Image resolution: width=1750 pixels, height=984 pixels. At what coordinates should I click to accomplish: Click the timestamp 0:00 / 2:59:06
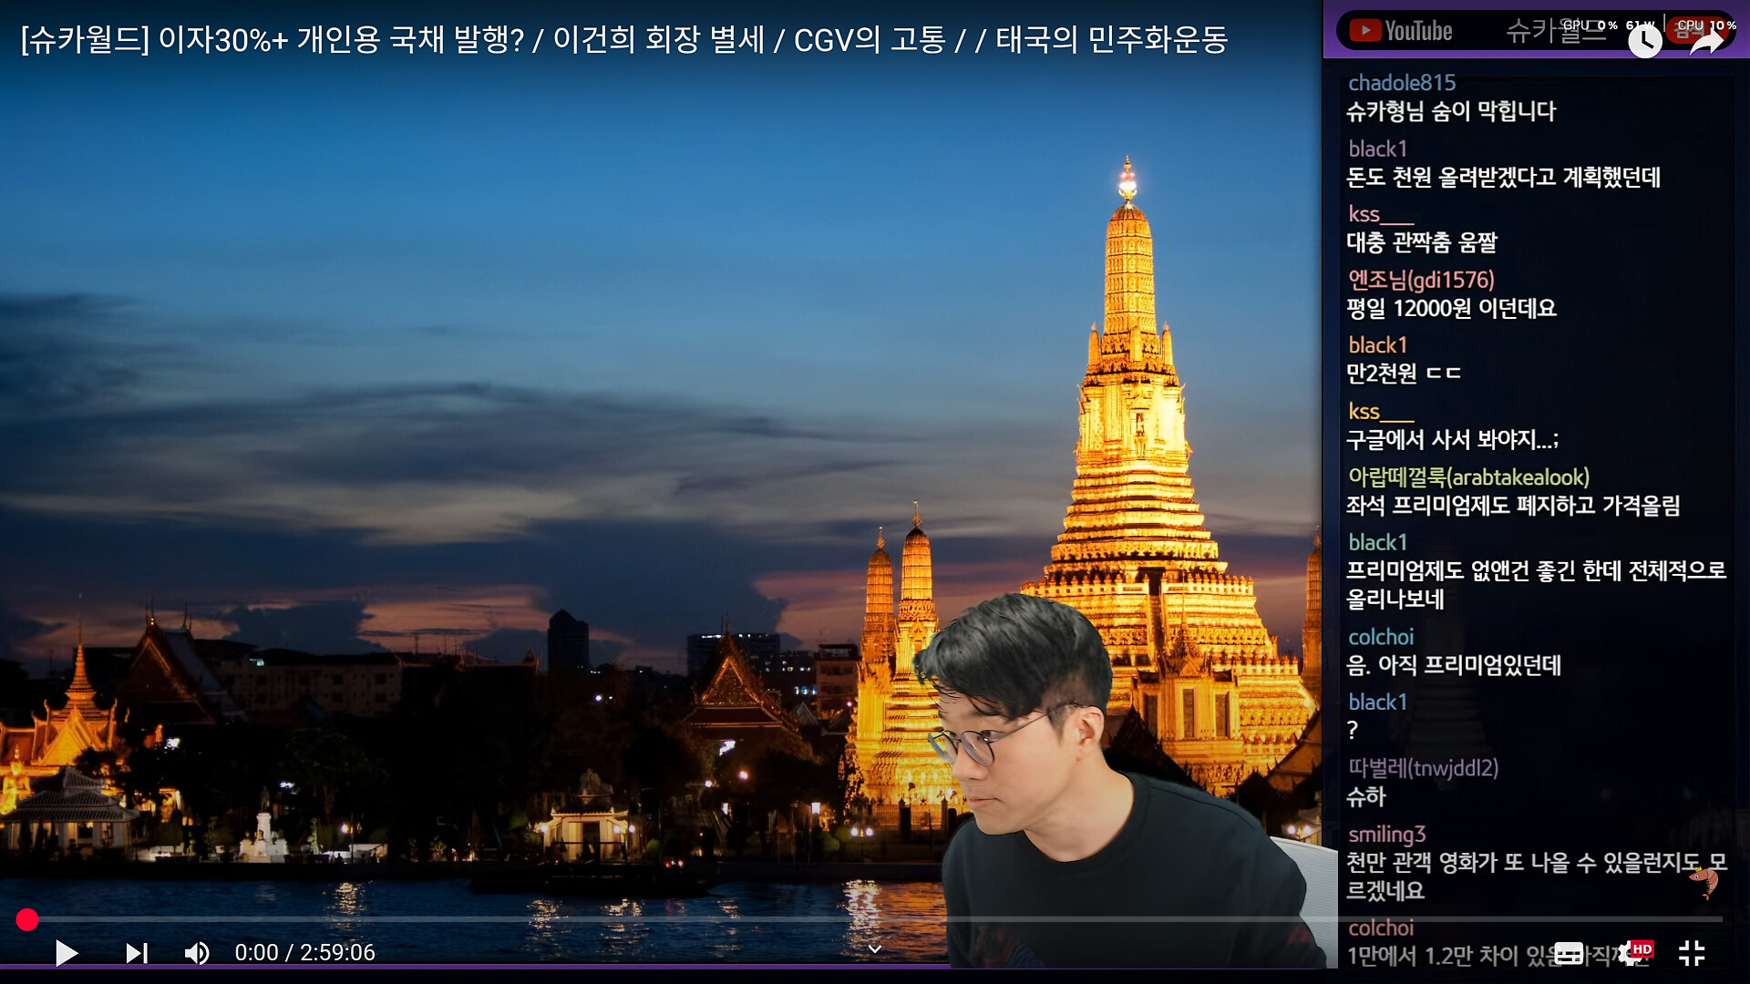(304, 953)
